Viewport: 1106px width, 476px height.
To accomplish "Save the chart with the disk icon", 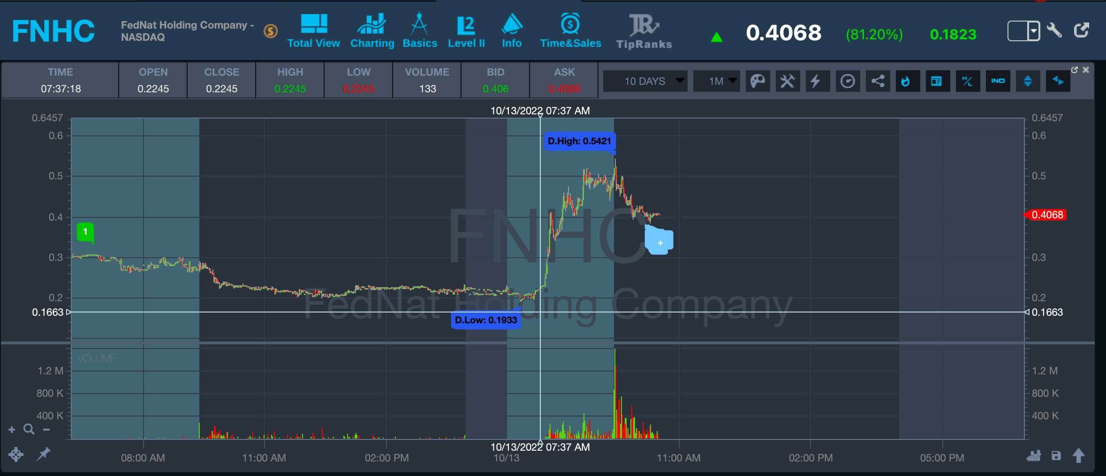I will [x=1056, y=455].
